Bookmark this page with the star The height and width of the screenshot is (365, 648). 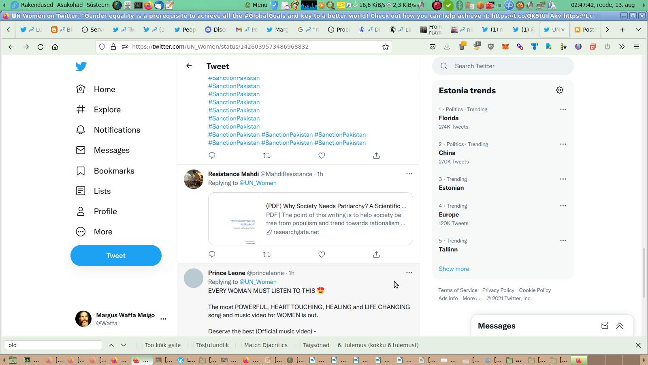386,47
